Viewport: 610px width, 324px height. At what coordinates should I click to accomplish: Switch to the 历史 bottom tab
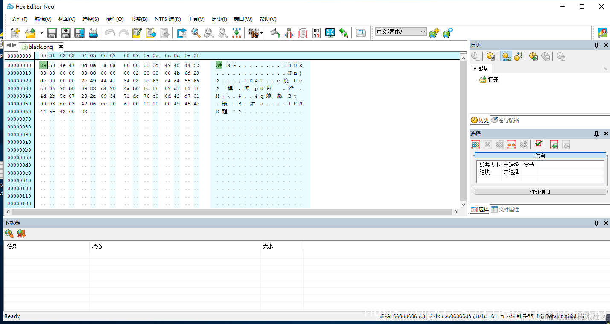click(x=480, y=120)
